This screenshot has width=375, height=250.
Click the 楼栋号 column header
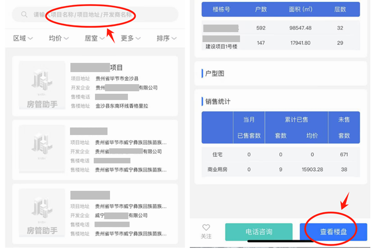pos(221,9)
